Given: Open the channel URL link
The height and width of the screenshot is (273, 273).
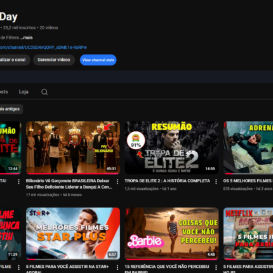Looking at the screenshot, I should (x=43, y=48).
